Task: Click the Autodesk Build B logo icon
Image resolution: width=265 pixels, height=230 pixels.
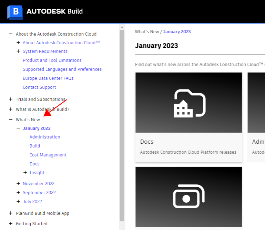Action: coord(15,12)
